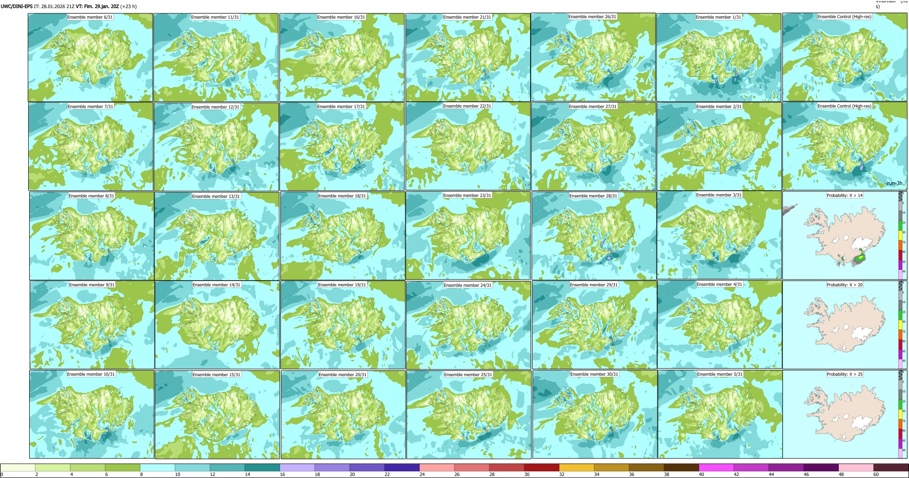The height and width of the screenshot is (478, 909).
Task: Click the Ensemble member 19/31 panel
Action: (343, 325)
